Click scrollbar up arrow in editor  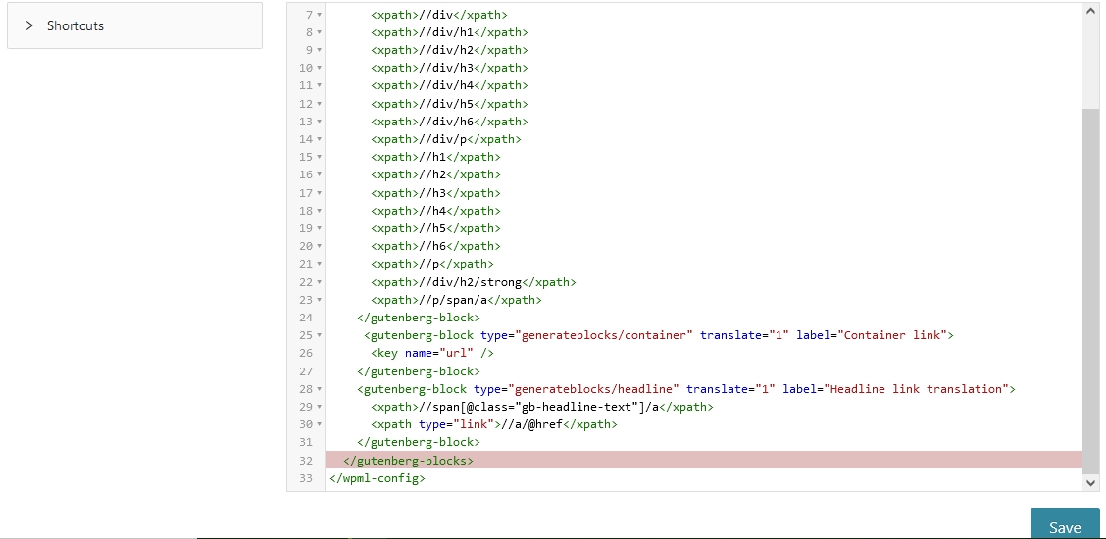pos(1090,12)
